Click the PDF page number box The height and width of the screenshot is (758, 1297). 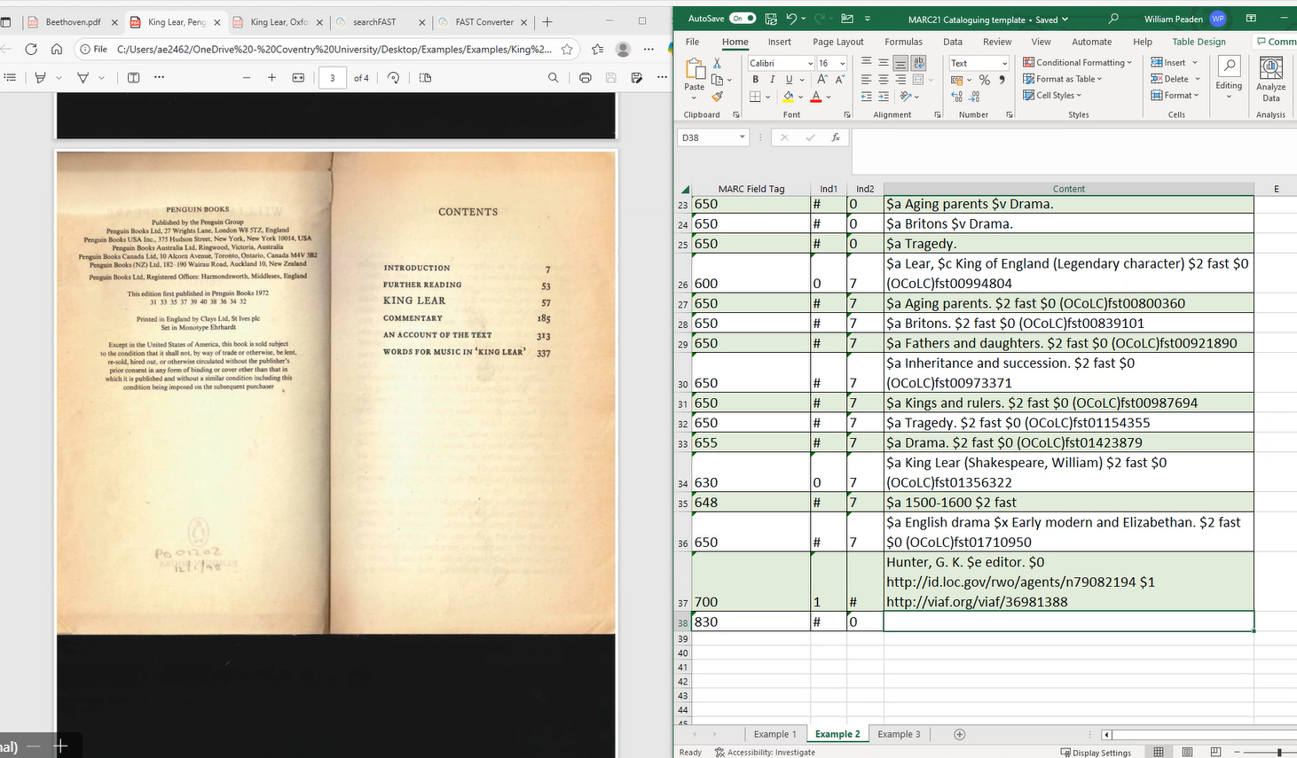(332, 78)
